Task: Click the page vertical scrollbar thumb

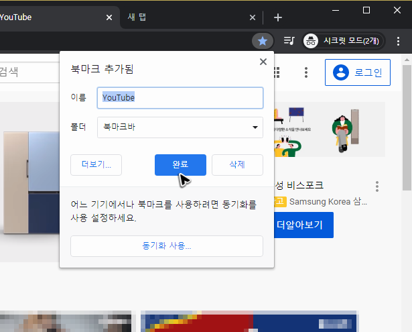Action: tap(407, 127)
